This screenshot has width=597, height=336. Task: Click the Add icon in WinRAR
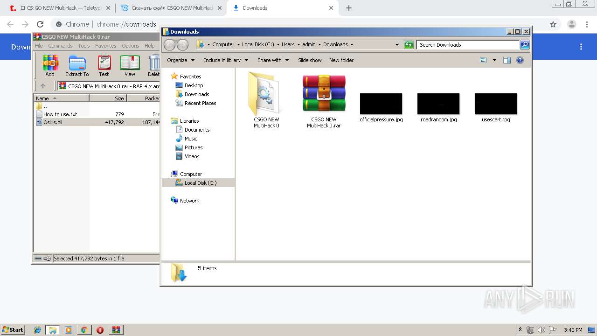pyautogui.click(x=50, y=66)
